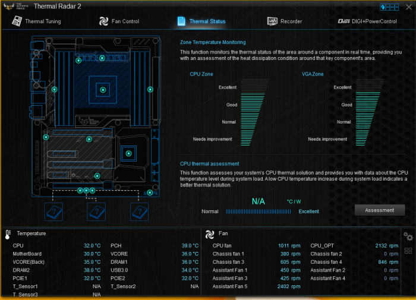Click the Recorder monitor icon
This screenshot has height=300, width=416.
click(272, 21)
